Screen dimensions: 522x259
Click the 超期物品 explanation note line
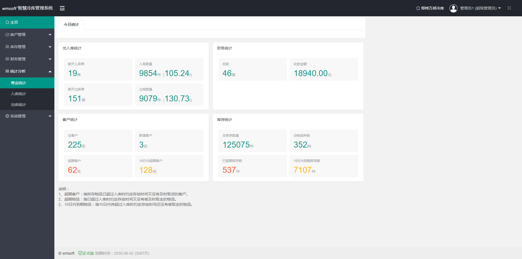click(x=118, y=199)
